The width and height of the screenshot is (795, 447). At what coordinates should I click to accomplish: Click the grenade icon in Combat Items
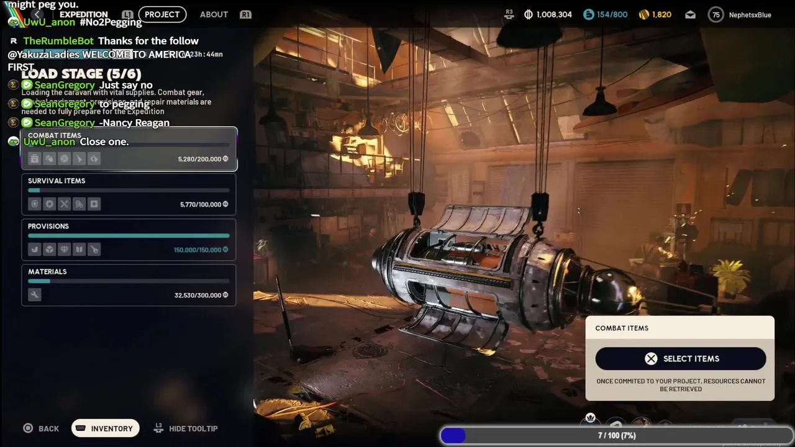(x=50, y=159)
